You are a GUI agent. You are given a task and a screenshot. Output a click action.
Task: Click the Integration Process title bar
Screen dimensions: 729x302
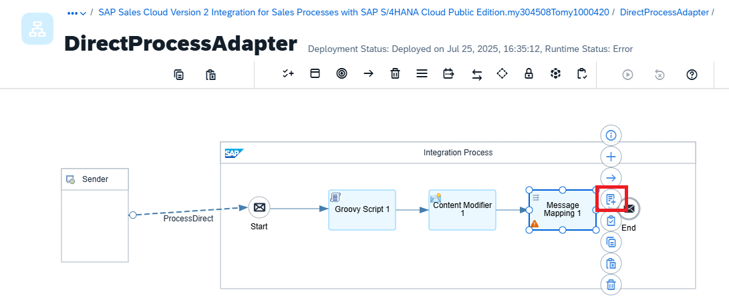(458, 153)
